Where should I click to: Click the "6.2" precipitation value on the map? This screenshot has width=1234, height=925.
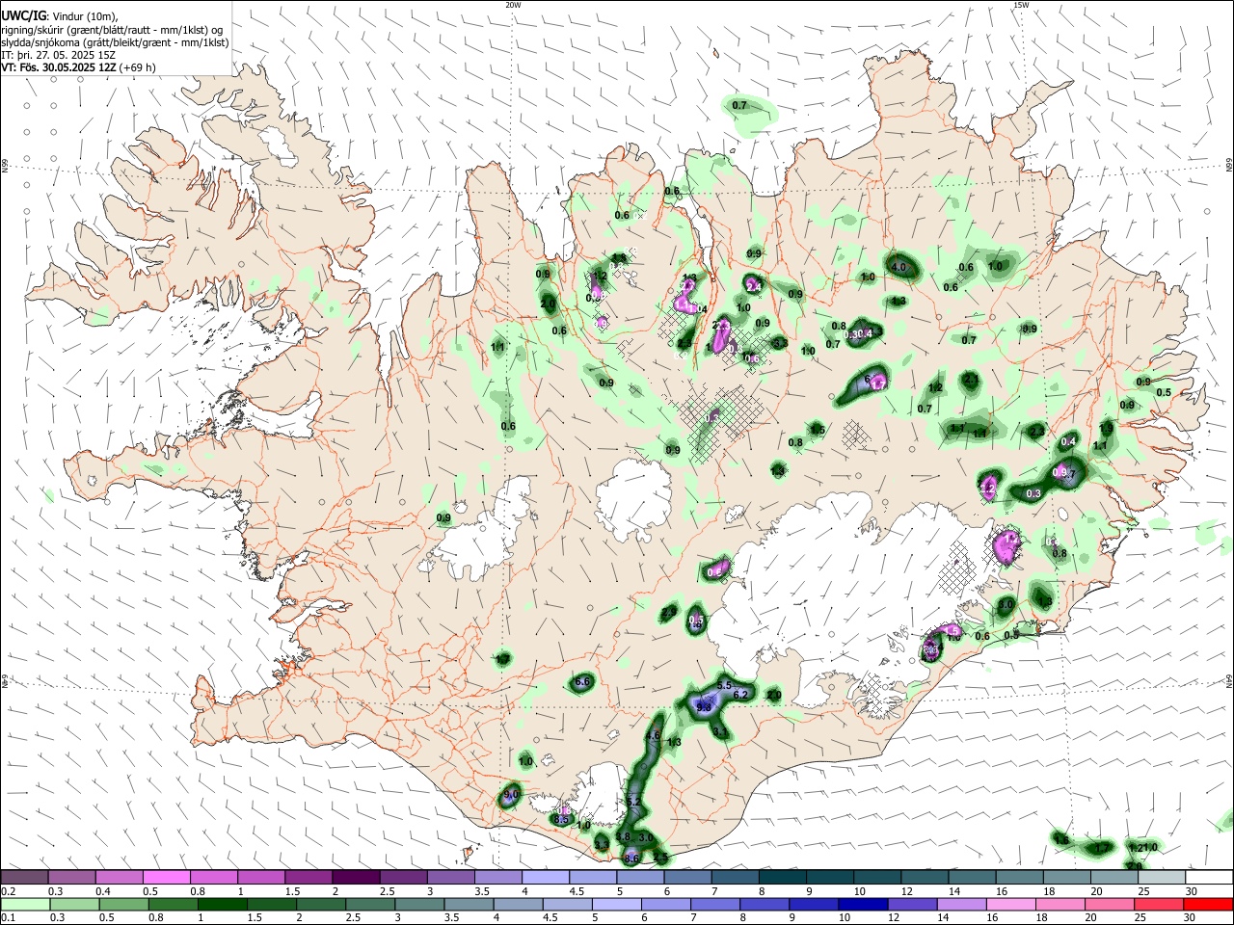click(741, 695)
